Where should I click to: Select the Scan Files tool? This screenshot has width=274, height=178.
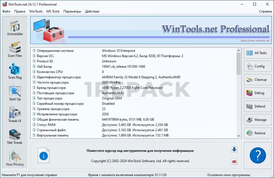click(x=15, y=50)
